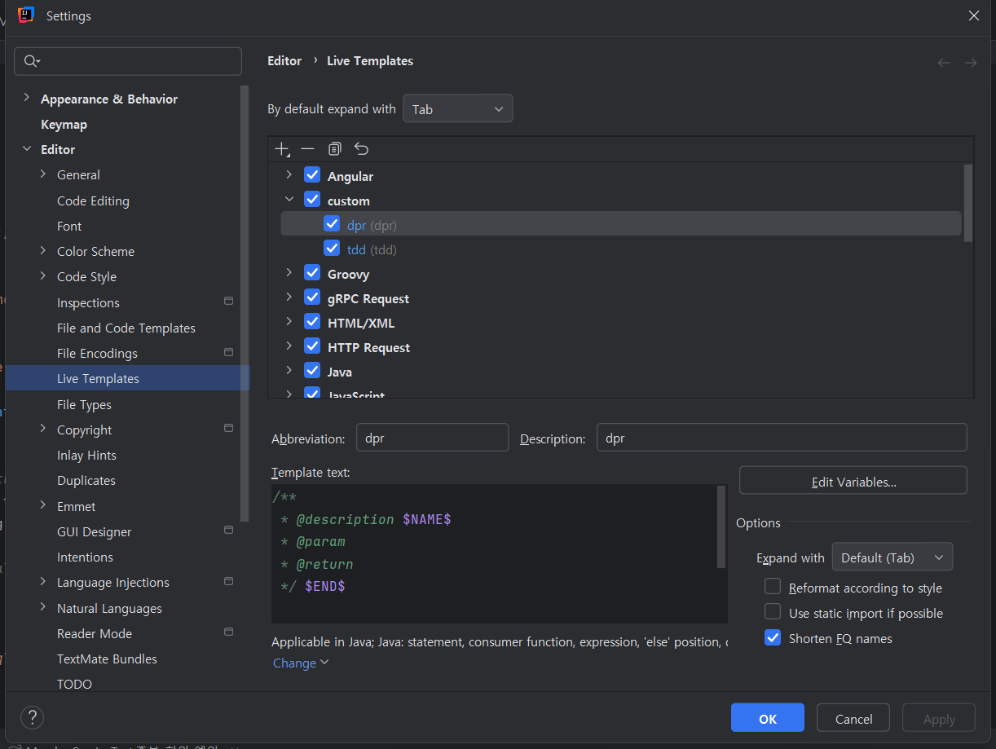Click the Edit Variables button
The height and width of the screenshot is (749, 996).
coord(853,481)
